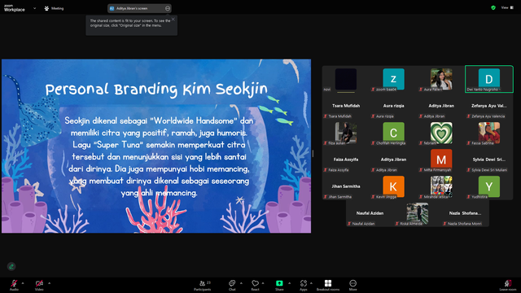Screen dimensions: 521x293
Task: Select fiza aulian's photo tile
Action: (346, 133)
